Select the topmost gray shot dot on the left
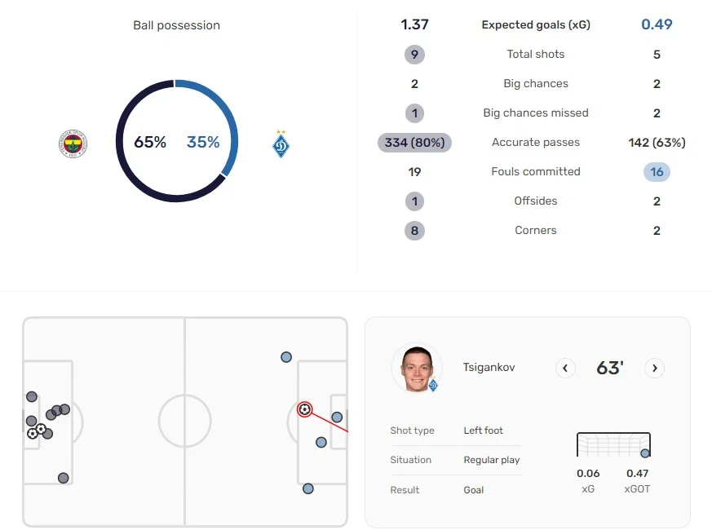 (x=31, y=397)
